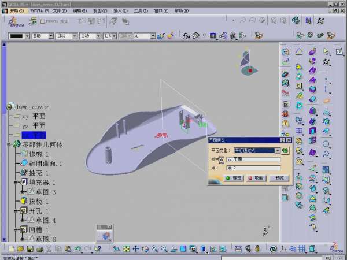Click the green lock button beside plane type

(x=285, y=151)
